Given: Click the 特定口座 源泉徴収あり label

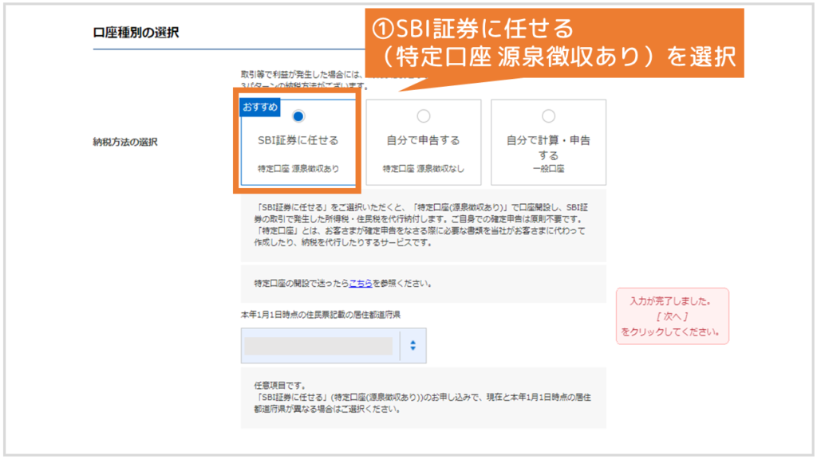Looking at the screenshot, I should [298, 169].
